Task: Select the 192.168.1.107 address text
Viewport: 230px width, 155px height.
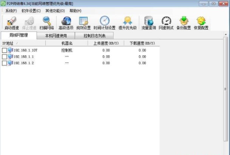Action: click(26, 50)
